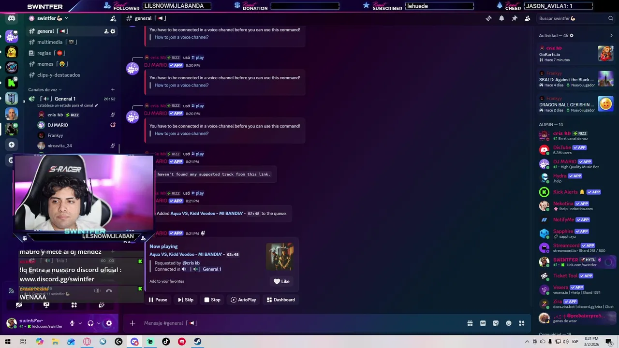Open Threads icon in channel header
The height and width of the screenshot is (348, 619).
(489, 18)
